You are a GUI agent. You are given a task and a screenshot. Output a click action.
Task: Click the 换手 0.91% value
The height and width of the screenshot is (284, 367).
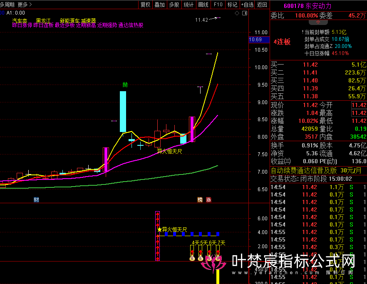(310, 145)
